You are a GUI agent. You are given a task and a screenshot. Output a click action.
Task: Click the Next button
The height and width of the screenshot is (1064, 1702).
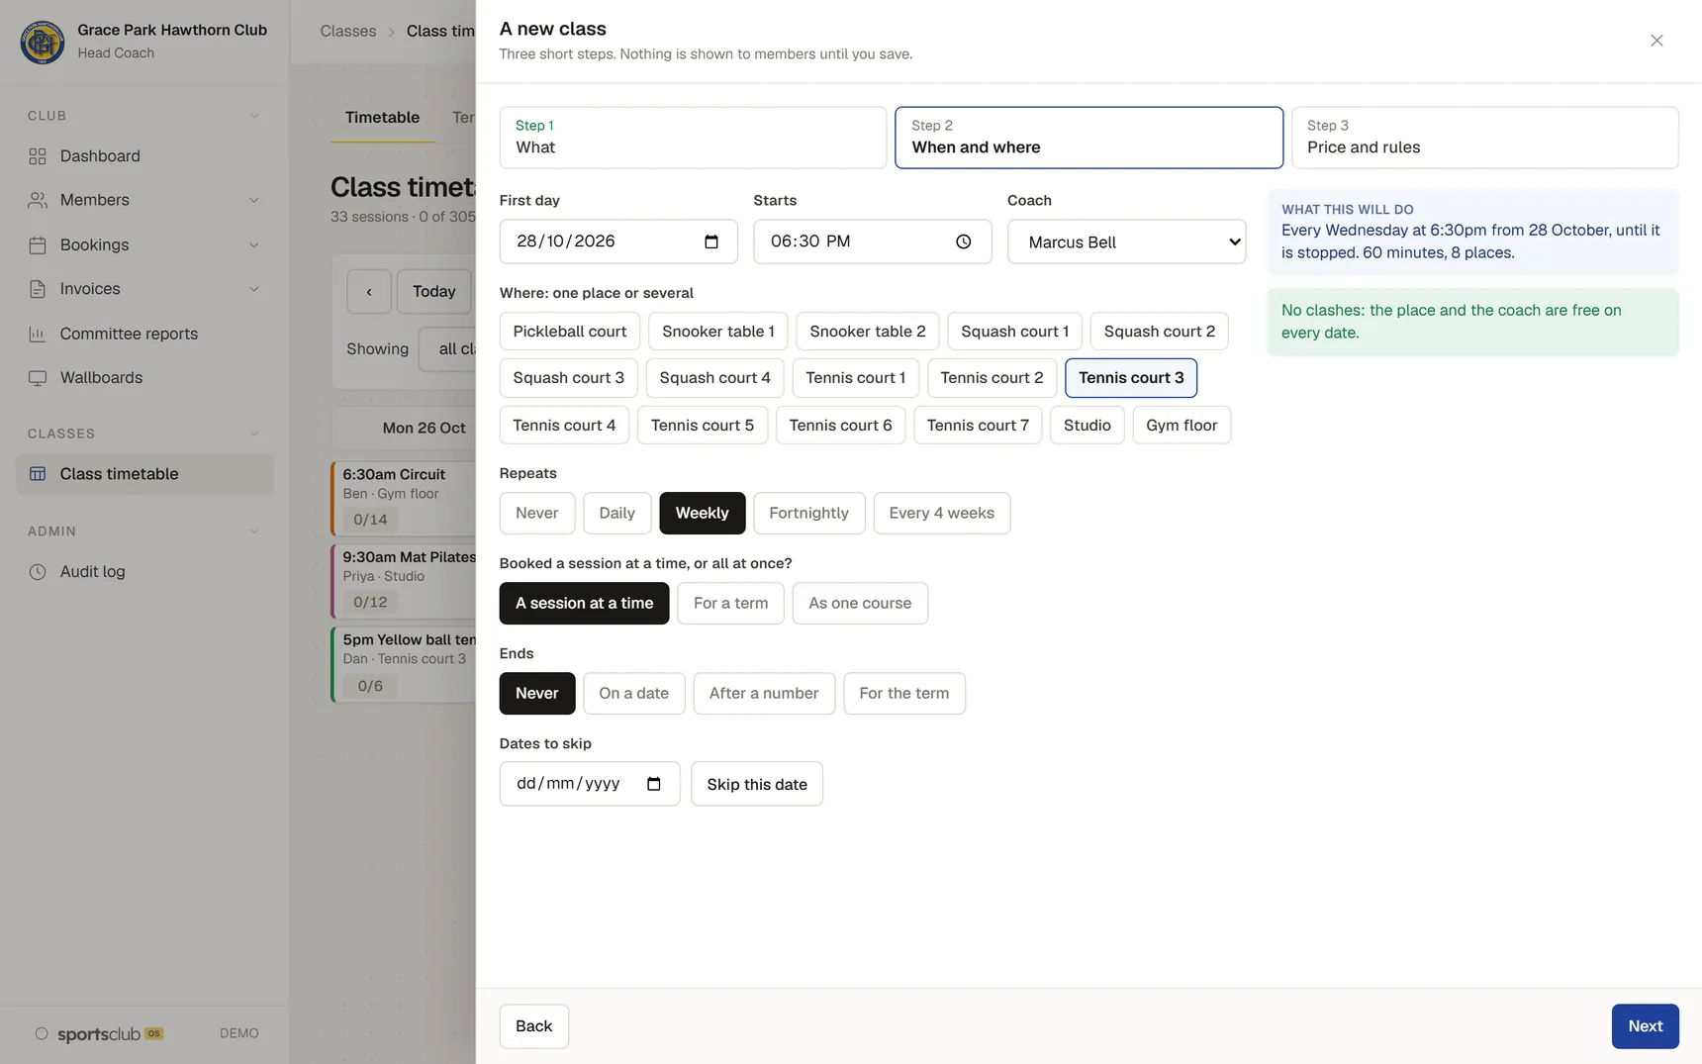(x=1645, y=1026)
